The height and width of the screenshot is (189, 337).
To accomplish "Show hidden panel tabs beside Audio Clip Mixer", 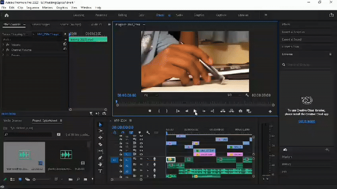I will coord(109,24).
